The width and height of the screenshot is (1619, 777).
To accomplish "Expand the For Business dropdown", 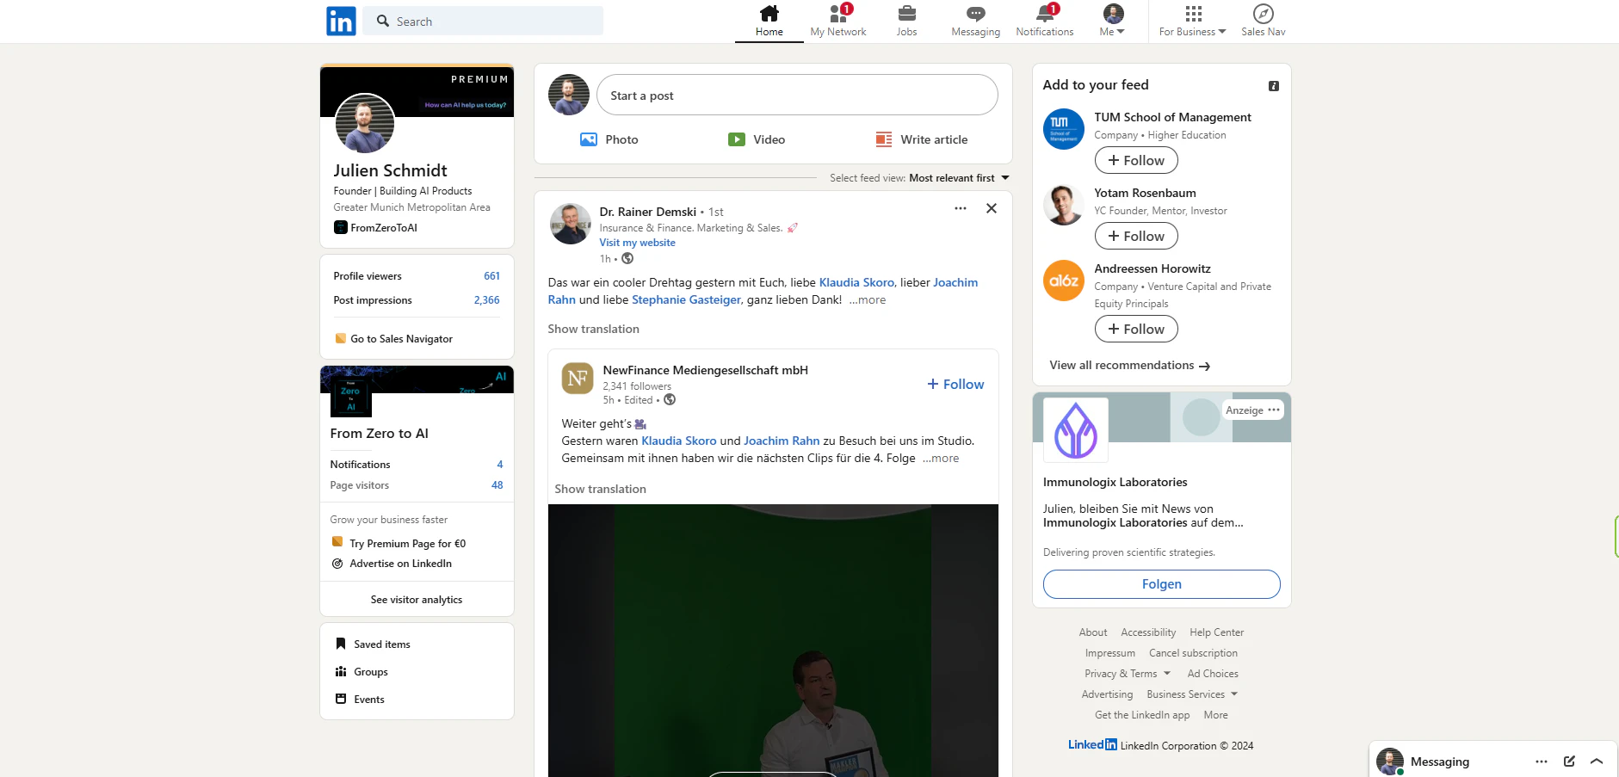I will (1192, 21).
